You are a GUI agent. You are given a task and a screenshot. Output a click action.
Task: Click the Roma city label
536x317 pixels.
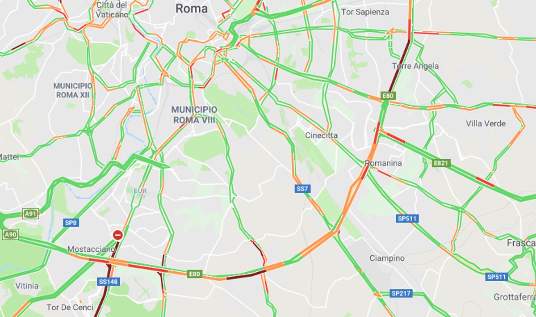pos(192,8)
